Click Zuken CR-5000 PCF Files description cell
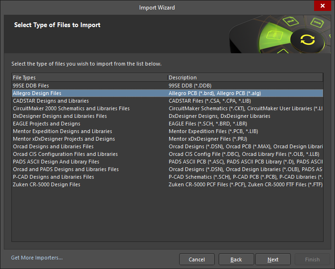The width and height of the screenshot is (335, 269). [246, 184]
